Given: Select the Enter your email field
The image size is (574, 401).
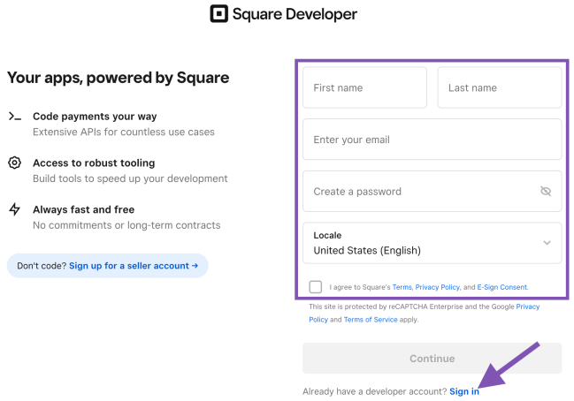Looking at the screenshot, I should 432,140.
